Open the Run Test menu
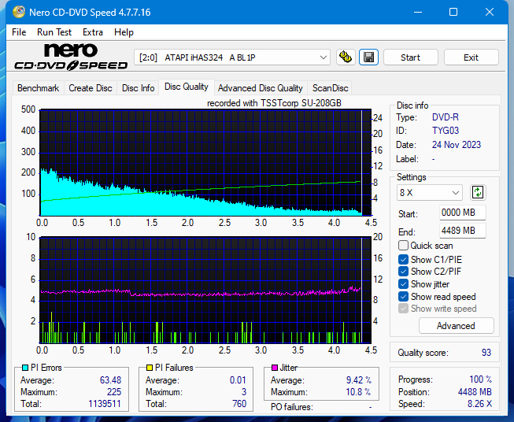This screenshot has width=514, height=422. pos(54,32)
